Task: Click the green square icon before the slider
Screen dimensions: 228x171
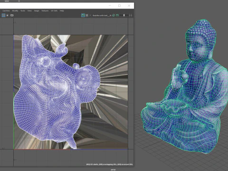Action: click(117, 15)
